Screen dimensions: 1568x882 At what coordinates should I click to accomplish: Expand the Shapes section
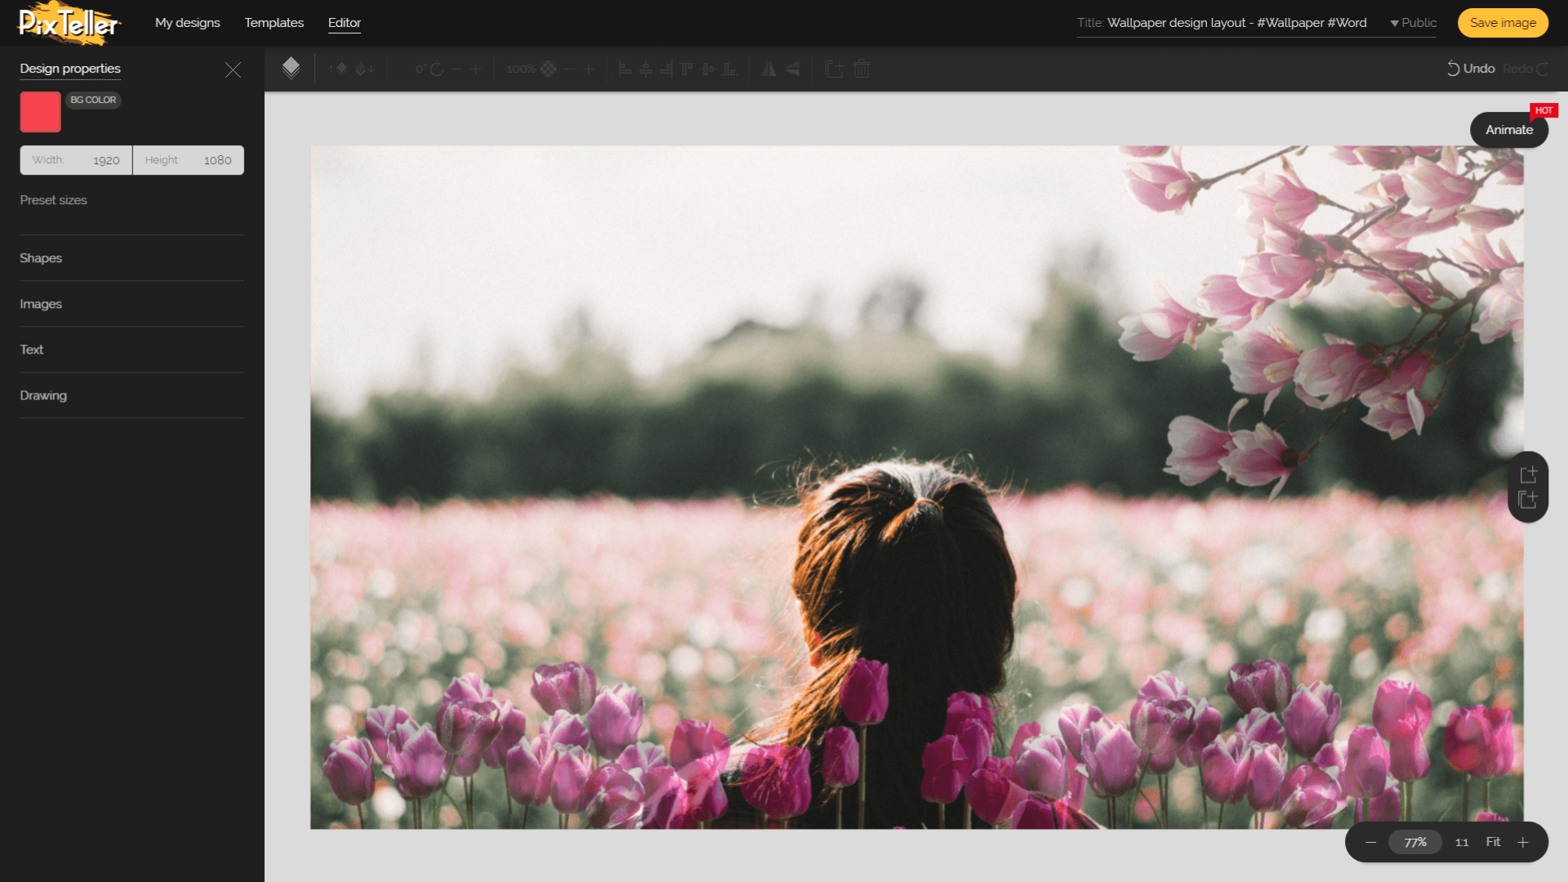tap(41, 258)
